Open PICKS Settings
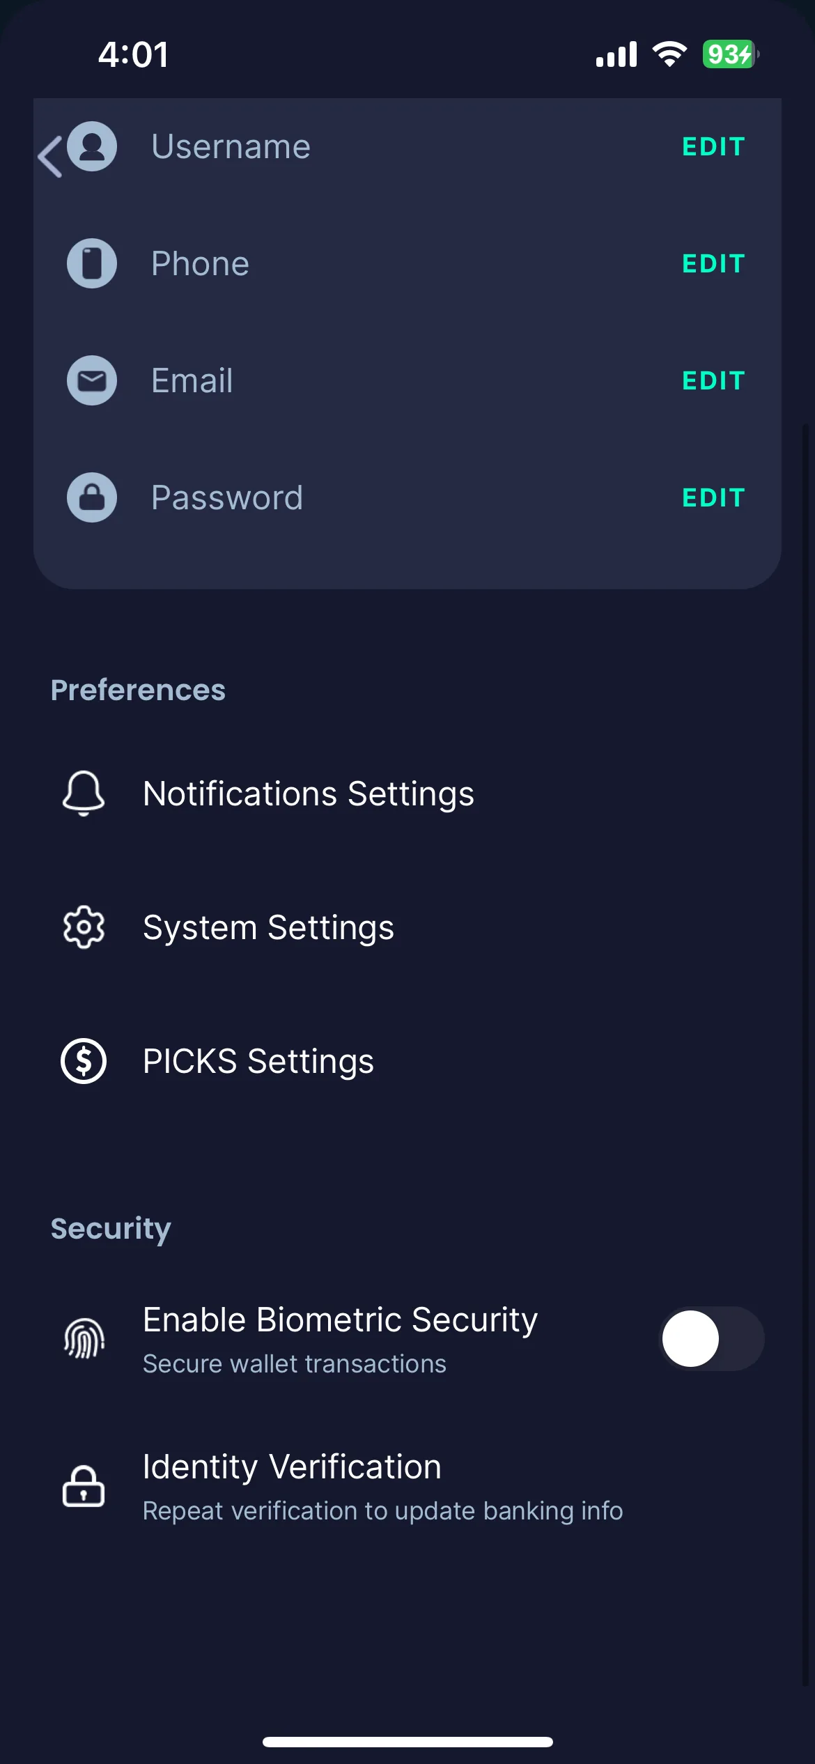The image size is (815, 1764). pyautogui.click(x=407, y=1061)
